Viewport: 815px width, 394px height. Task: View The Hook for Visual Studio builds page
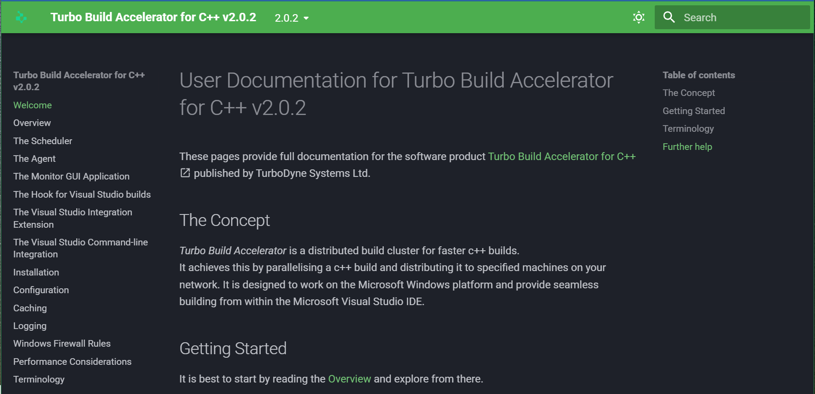(82, 194)
